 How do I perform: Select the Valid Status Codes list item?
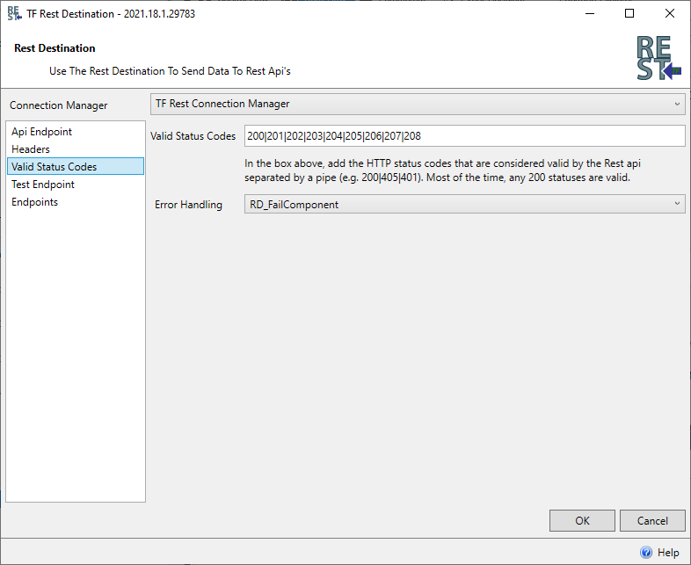pos(55,167)
